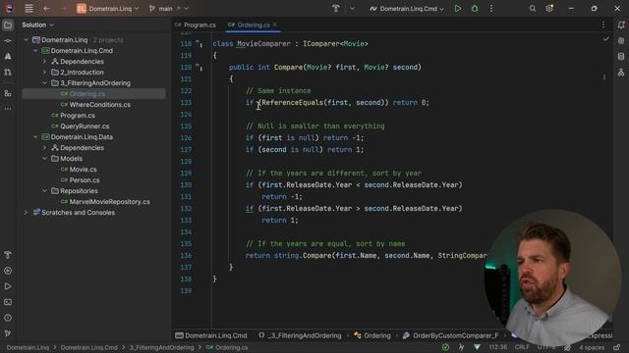Click the gutter inheritance icon on line 118

coord(199,43)
